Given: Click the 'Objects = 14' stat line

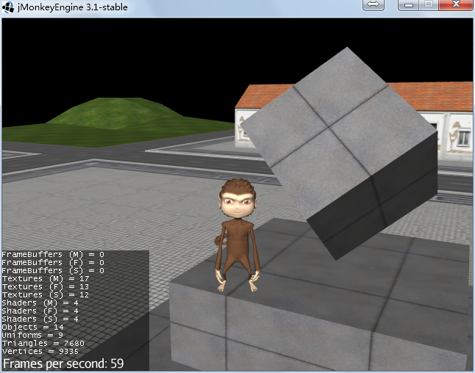Looking at the screenshot, I should (x=32, y=327).
